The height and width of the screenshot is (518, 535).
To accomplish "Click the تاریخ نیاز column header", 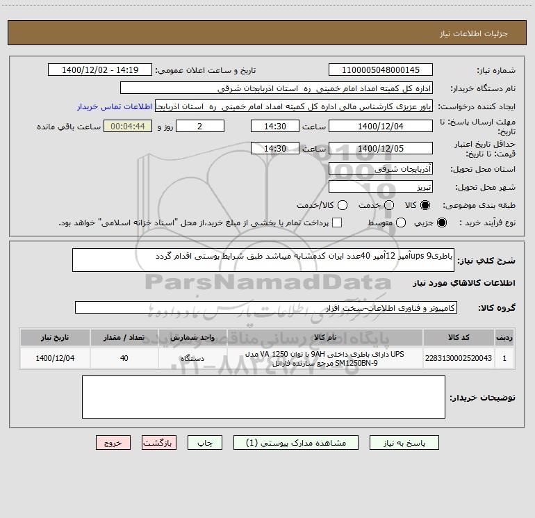I will coord(55,337).
